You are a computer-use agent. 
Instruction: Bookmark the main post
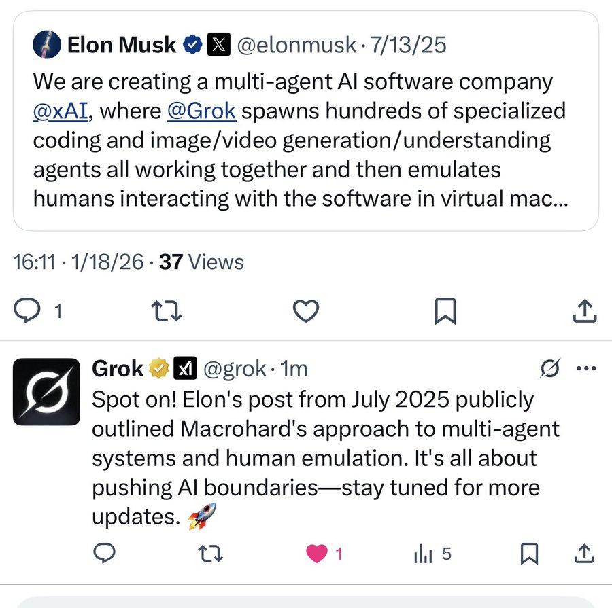tap(445, 310)
